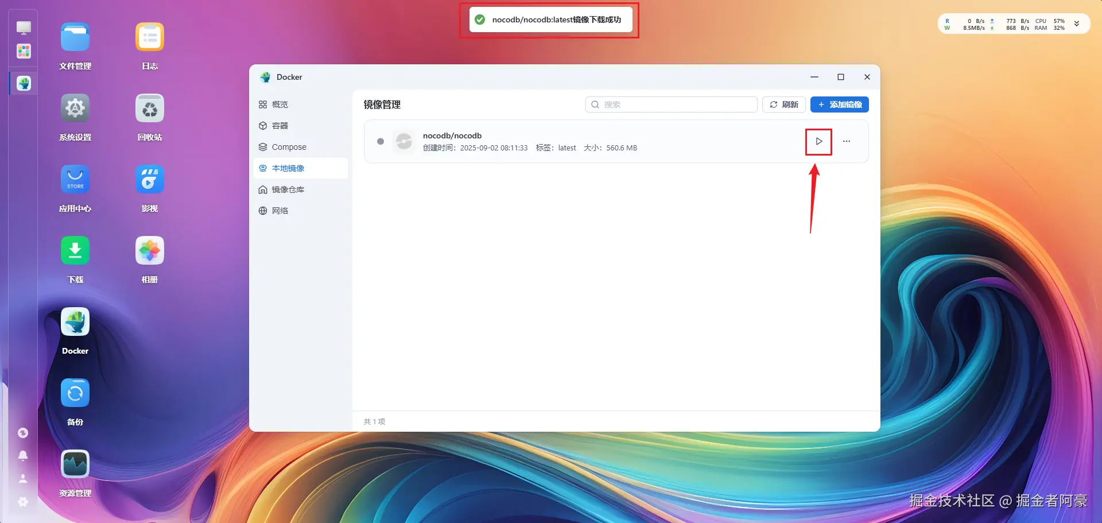The image size is (1102, 523).
Task: Open the 系统设置 system settings icon
Action: pos(75,109)
